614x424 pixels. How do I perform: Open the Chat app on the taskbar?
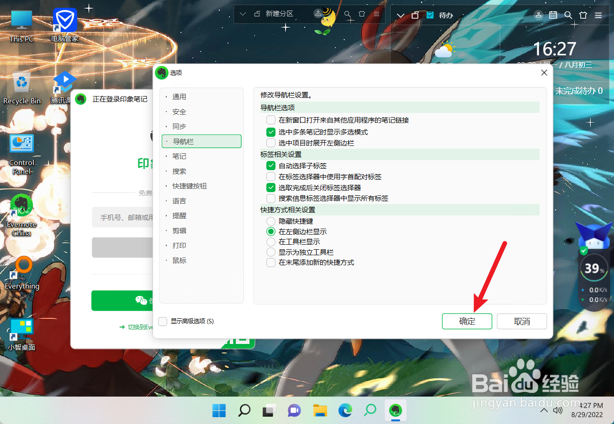click(295, 410)
